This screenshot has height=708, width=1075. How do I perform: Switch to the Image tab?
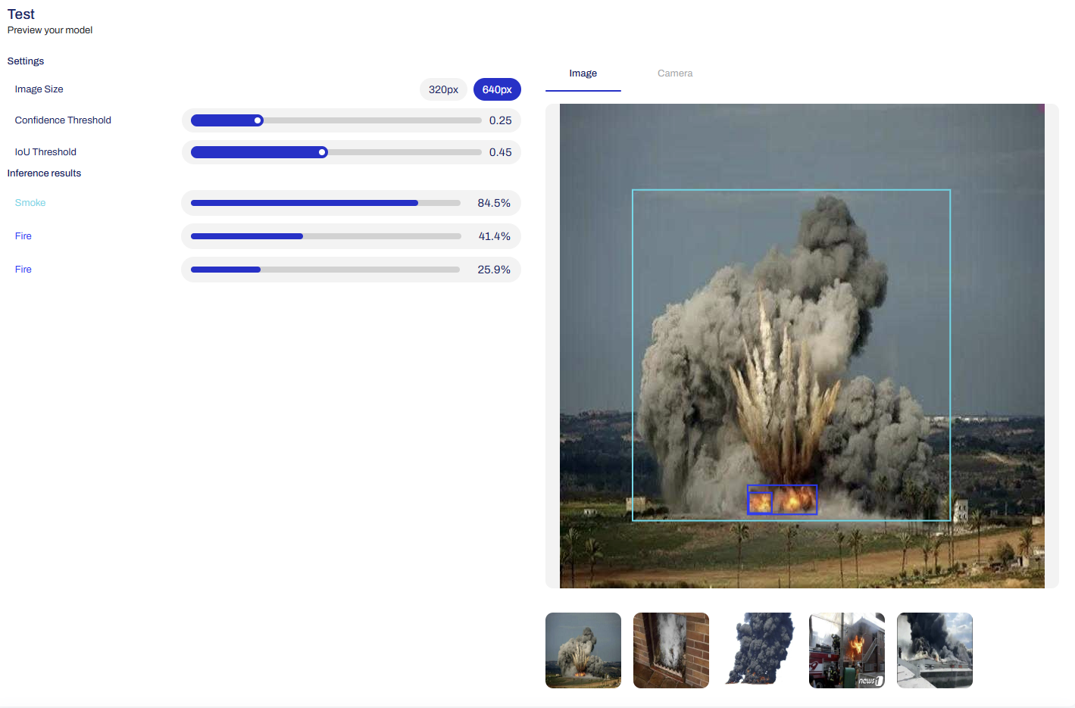click(x=583, y=73)
